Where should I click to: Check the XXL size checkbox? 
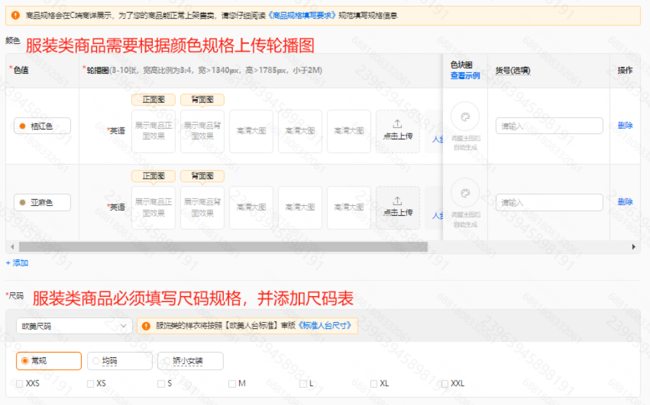click(445, 384)
